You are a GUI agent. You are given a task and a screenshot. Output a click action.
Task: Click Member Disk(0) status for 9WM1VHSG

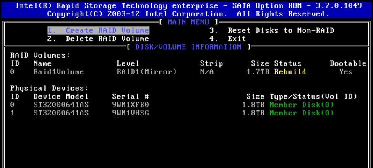pyautogui.click(x=302, y=113)
